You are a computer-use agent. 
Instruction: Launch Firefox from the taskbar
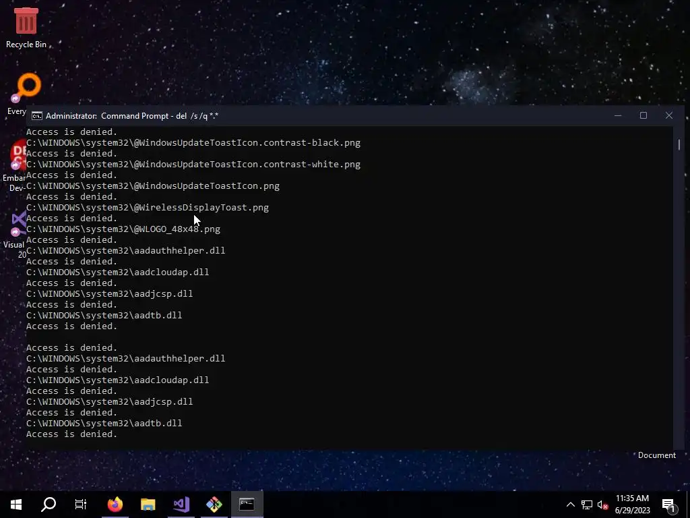(x=115, y=505)
